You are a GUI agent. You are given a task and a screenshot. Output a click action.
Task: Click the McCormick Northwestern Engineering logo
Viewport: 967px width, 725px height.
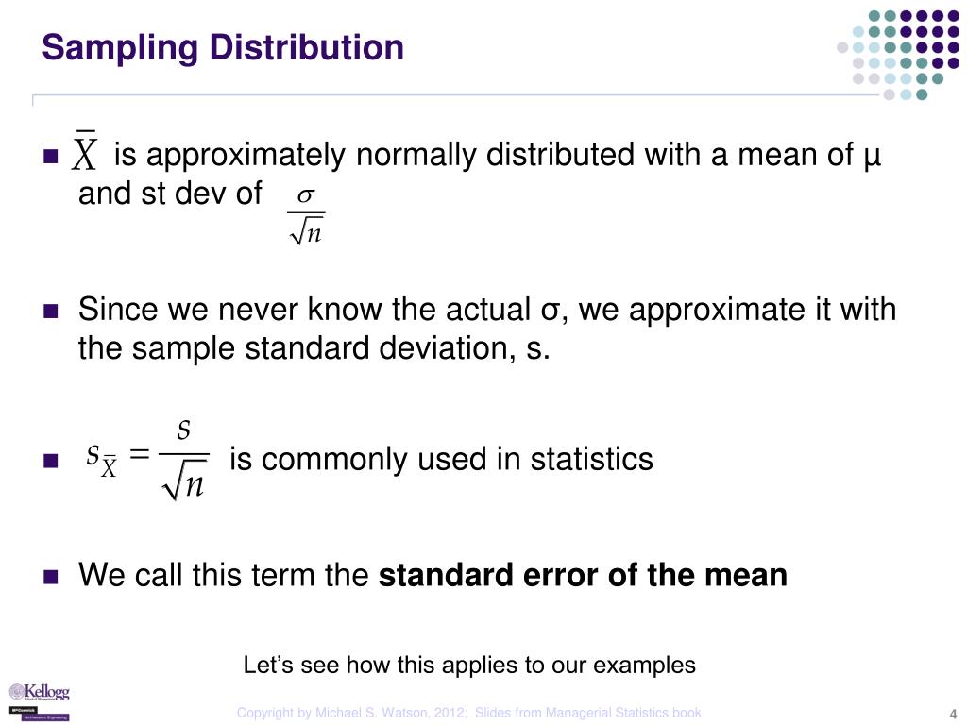pos(39,714)
